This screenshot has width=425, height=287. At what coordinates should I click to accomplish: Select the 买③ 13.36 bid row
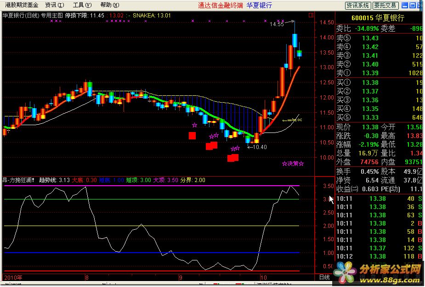(380, 100)
